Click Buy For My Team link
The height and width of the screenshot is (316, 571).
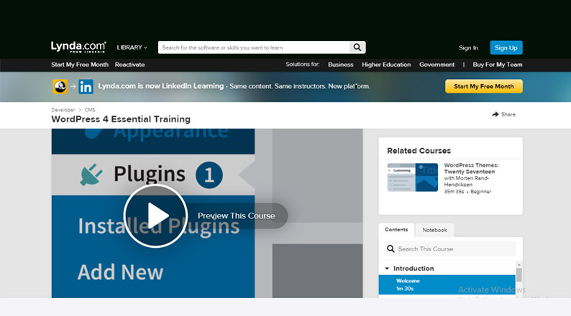point(498,65)
